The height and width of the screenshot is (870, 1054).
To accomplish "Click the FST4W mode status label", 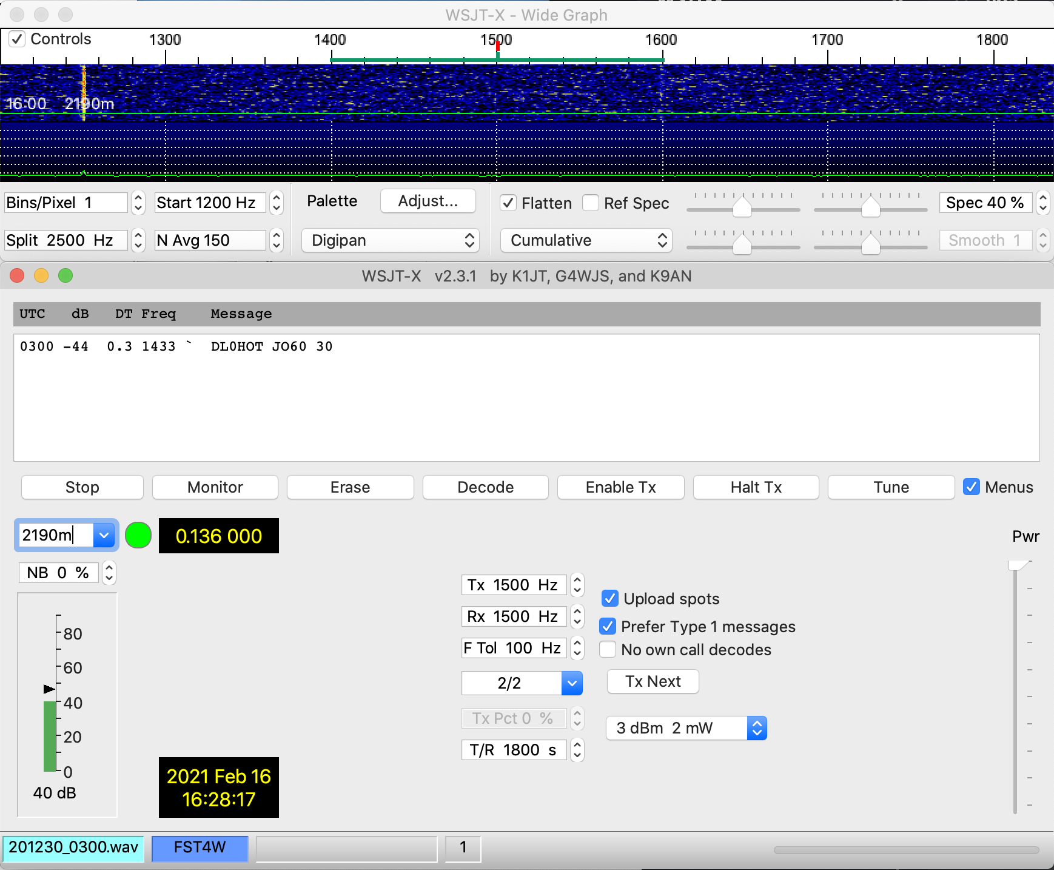I will pos(200,848).
